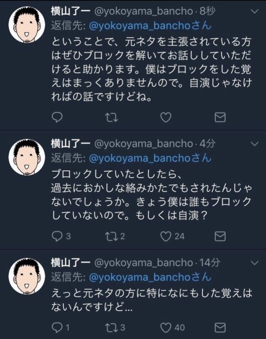Like the tweet with 40 likes
The image size is (266, 339).
166,328
